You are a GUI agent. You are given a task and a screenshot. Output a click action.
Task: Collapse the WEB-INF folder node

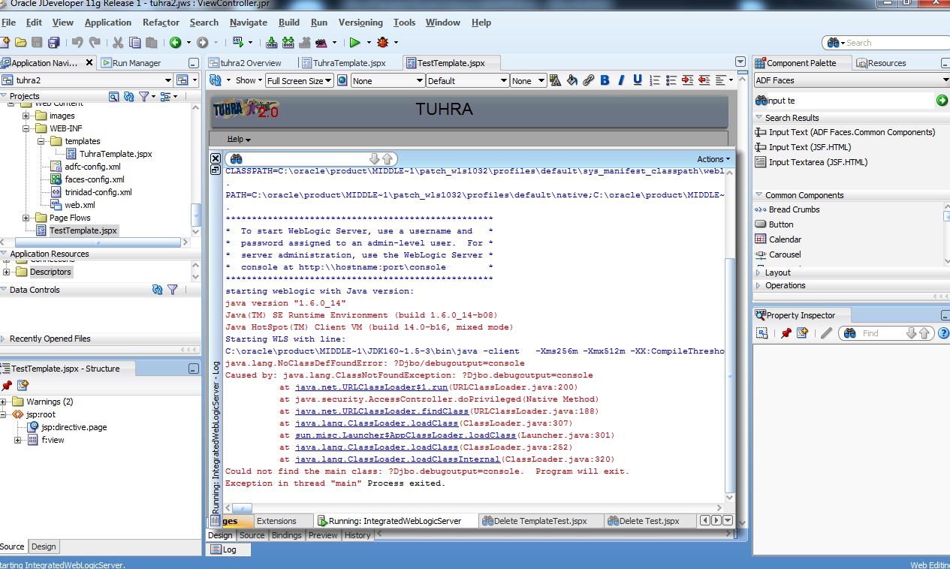[26, 128]
